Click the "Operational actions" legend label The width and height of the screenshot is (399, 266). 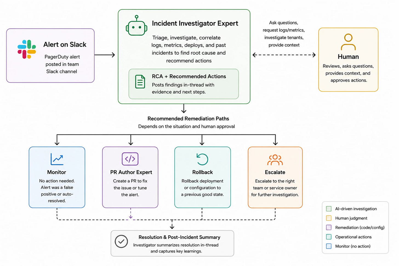click(x=353, y=237)
